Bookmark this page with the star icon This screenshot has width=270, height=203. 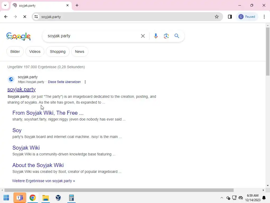[x=217, y=17]
